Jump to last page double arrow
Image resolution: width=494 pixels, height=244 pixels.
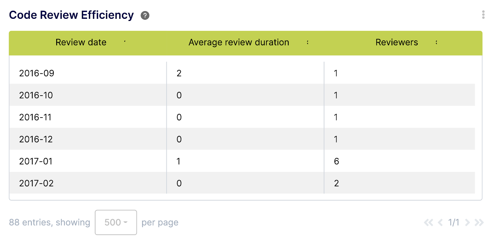(479, 222)
